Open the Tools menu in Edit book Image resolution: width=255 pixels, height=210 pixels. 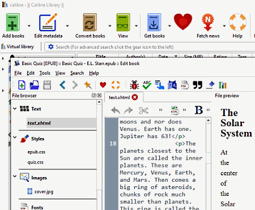tap(45, 73)
